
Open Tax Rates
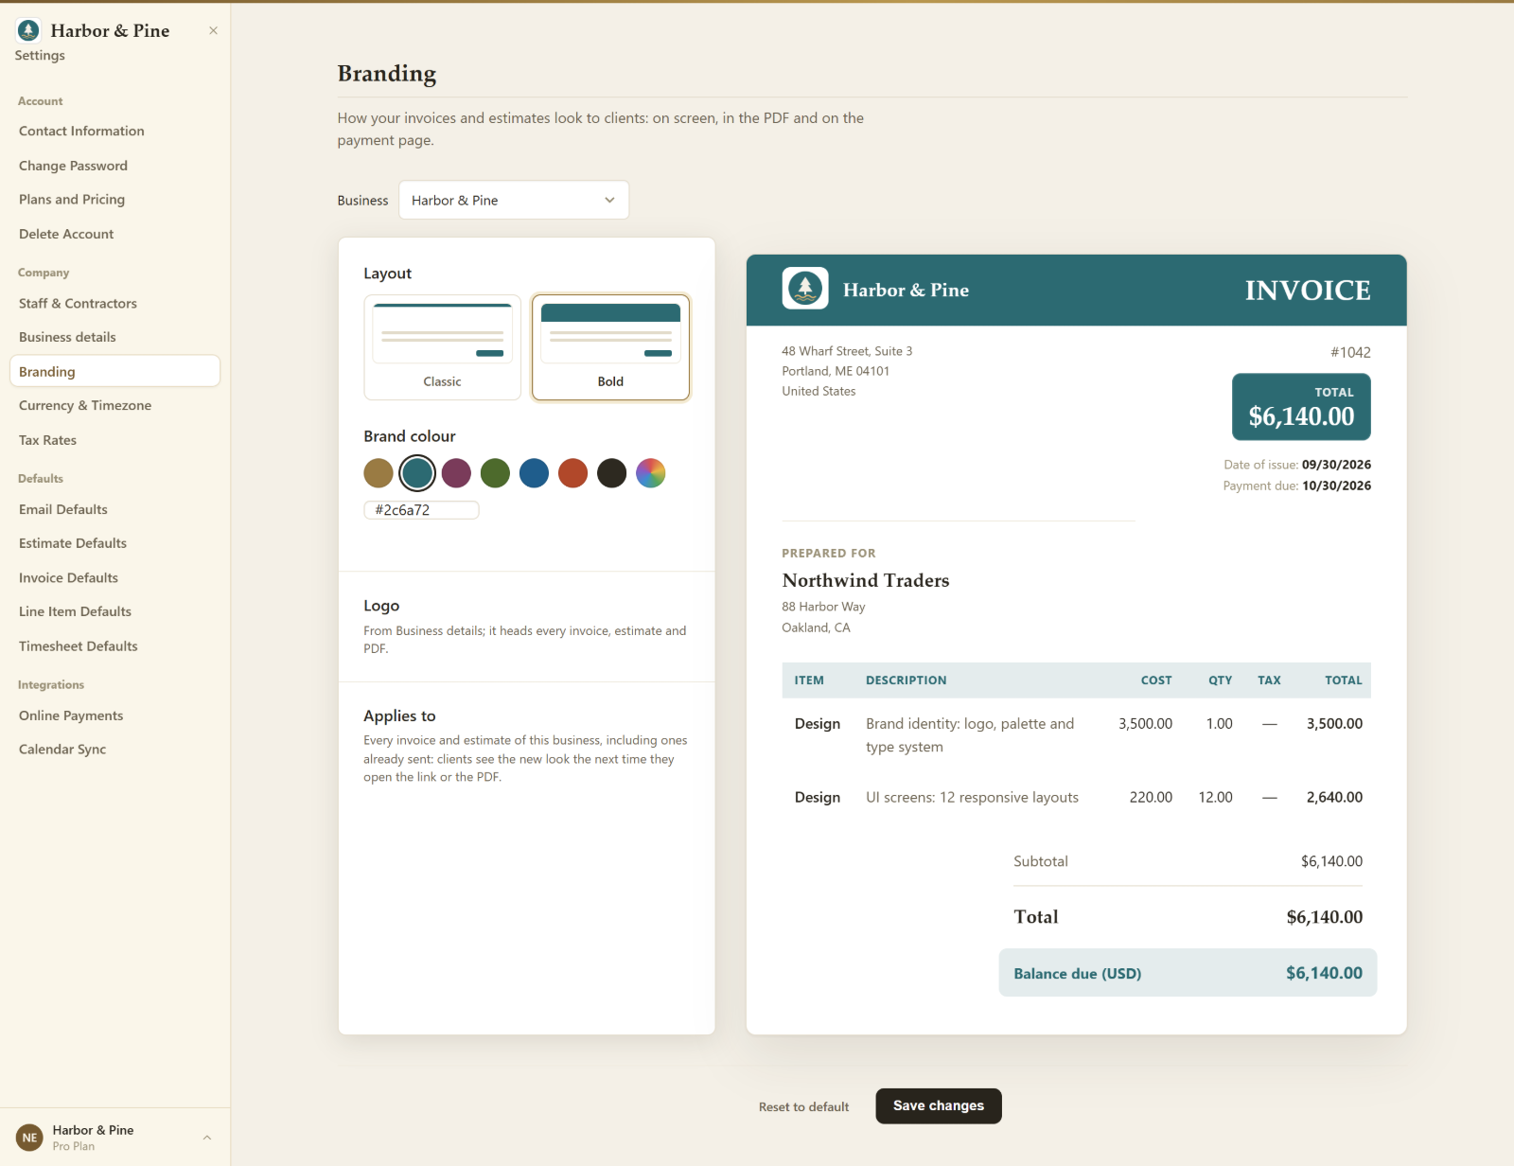(114, 440)
